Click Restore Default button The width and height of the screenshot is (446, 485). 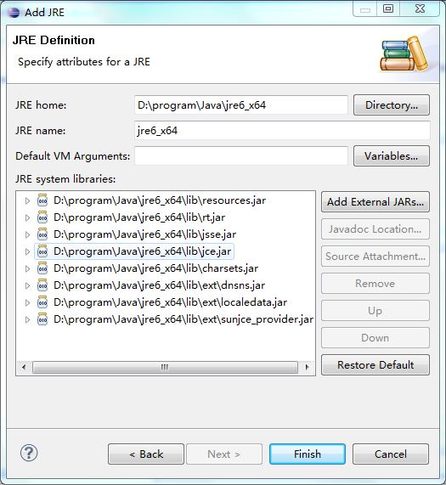pyautogui.click(x=375, y=365)
